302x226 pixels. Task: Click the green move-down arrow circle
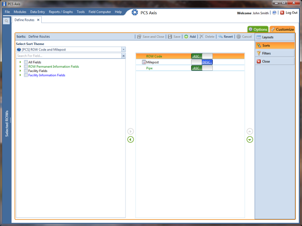click(x=249, y=139)
